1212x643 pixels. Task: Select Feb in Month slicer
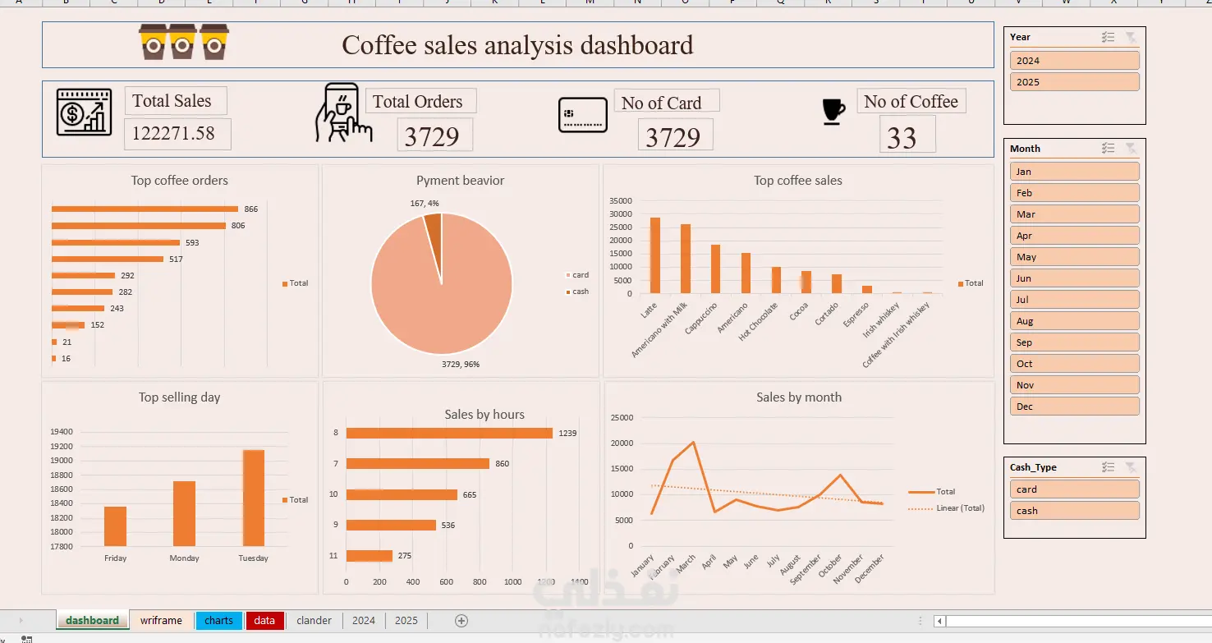(x=1075, y=193)
